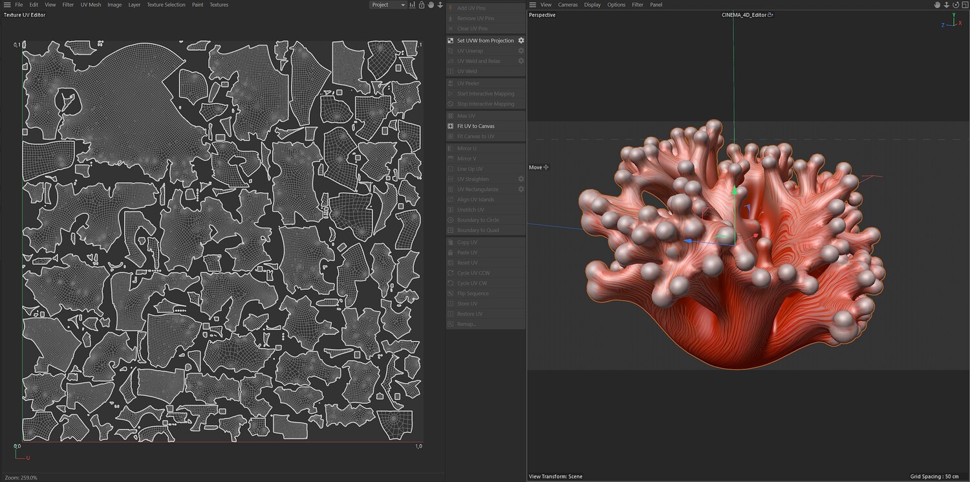Open the Panel menu in the viewport
Screen dimensions: 970x482
pyautogui.click(x=656, y=5)
